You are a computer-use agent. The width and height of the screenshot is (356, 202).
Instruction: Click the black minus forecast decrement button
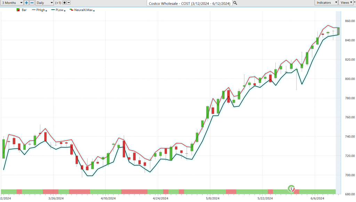point(68,3)
